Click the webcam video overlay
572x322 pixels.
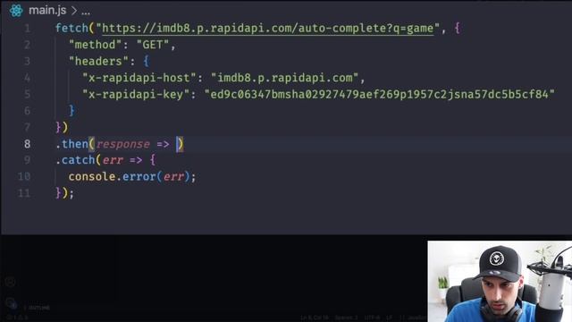pyautogui.click(x=500, y=281)
